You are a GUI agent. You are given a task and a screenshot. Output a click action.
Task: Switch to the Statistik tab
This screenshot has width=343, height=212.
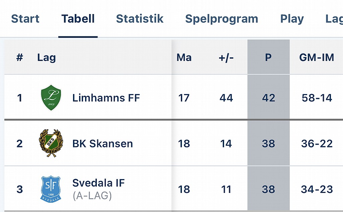(x=140, y=19)
